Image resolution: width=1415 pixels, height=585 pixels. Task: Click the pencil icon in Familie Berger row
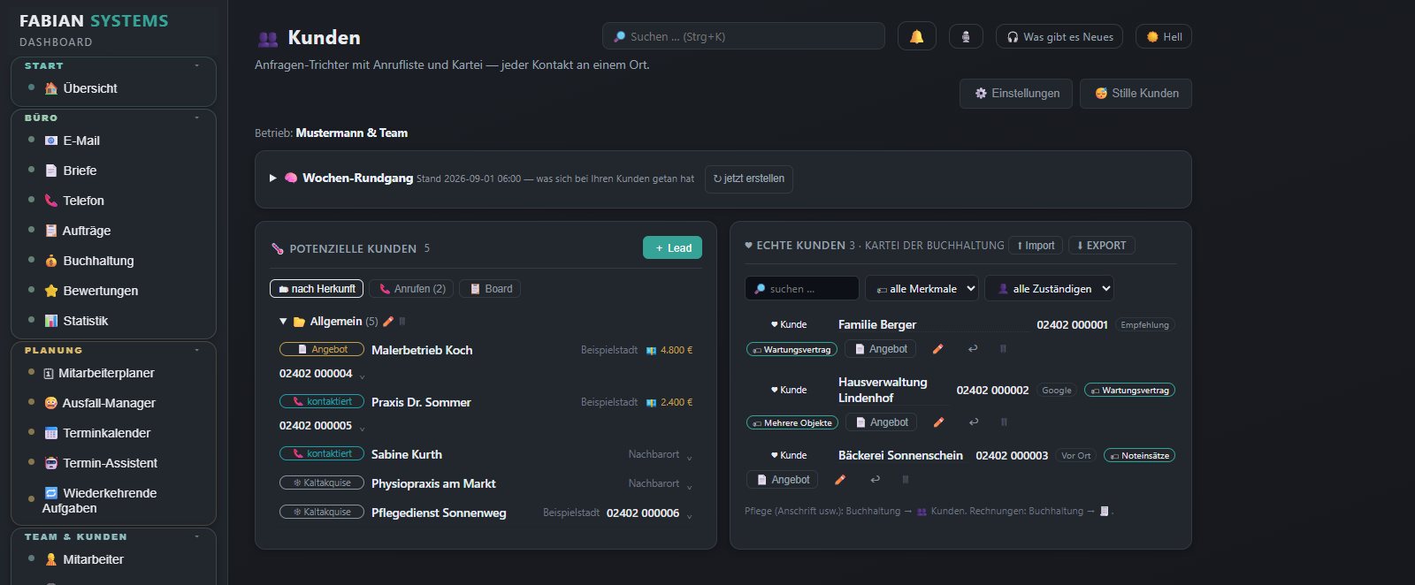pyautogui.click(x=937, y=349)
